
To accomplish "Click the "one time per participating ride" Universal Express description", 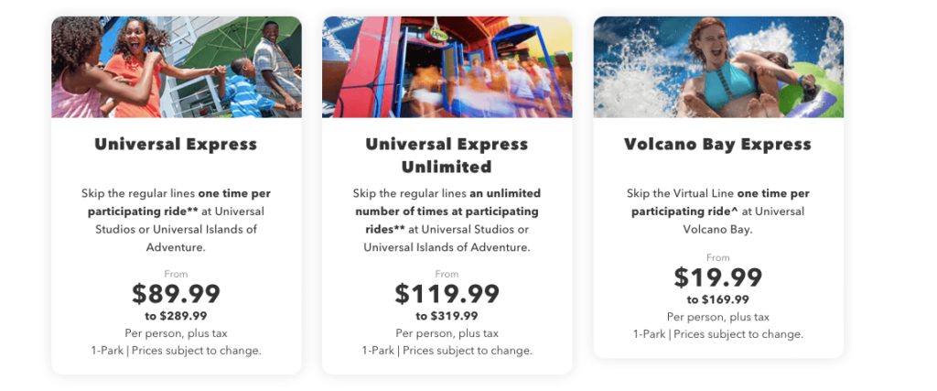I will pos(176,220).
